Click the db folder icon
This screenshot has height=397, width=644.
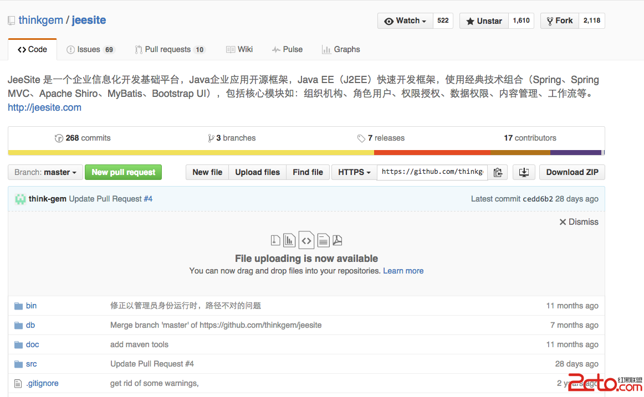(x=18, y=325)
